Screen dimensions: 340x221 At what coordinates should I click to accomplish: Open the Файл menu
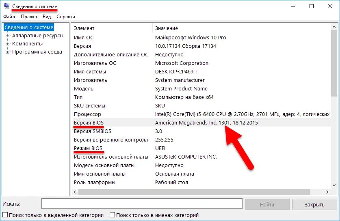[x=9, y=17]
